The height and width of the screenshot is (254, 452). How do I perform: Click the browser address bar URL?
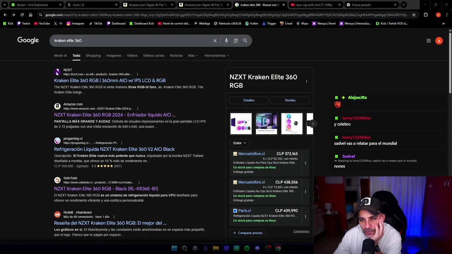pos(226,15)
